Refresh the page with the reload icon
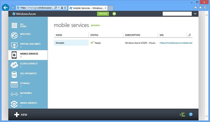This screenshot has width=210, height=122. tap(65, 8)
